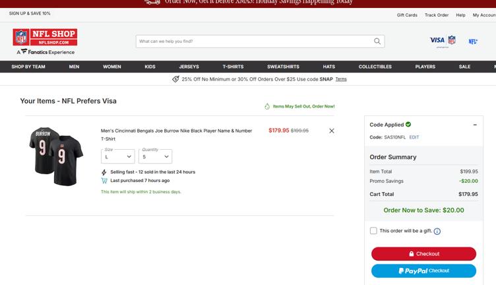The height and width of the screenshot is (285, 496).
Task: Collapse the Code Applied section
Action: [x=475, y=125]
